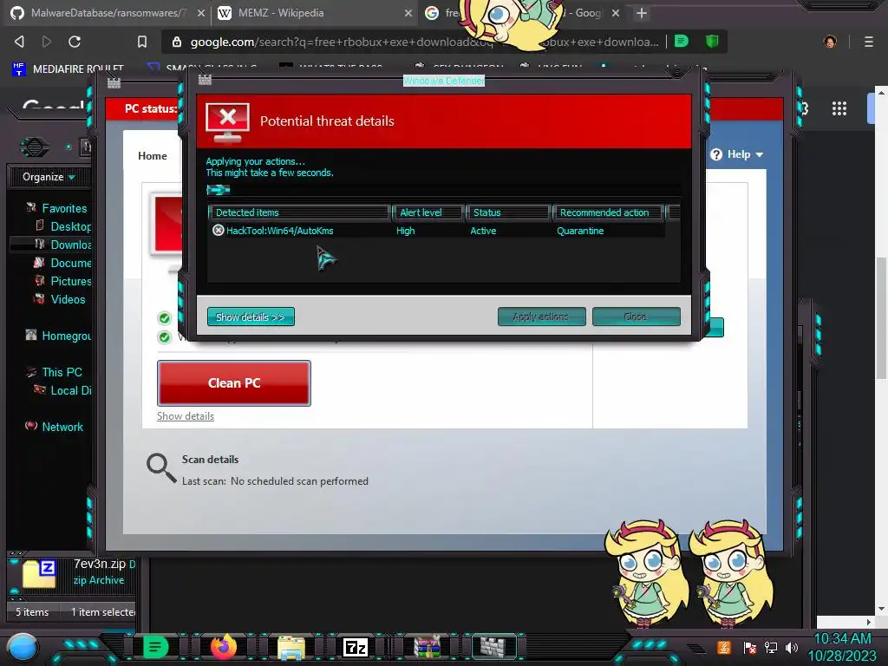The height and width of the screenshot is (666, 888).
Task: Click Apply actions button
Action: pos(541,317)
